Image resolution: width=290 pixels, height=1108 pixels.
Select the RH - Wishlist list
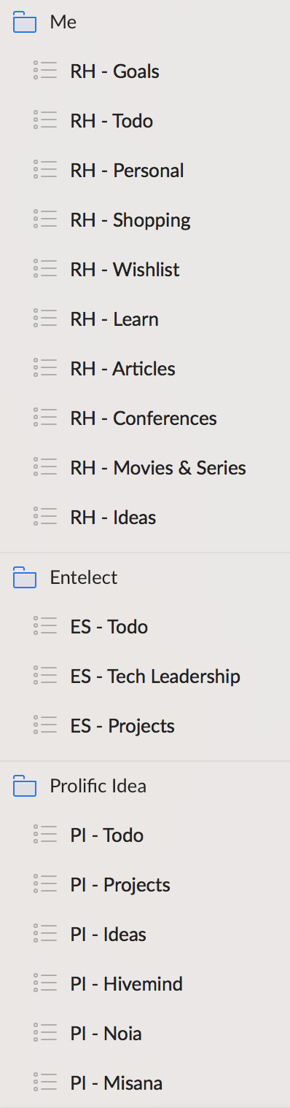(145, 269)
